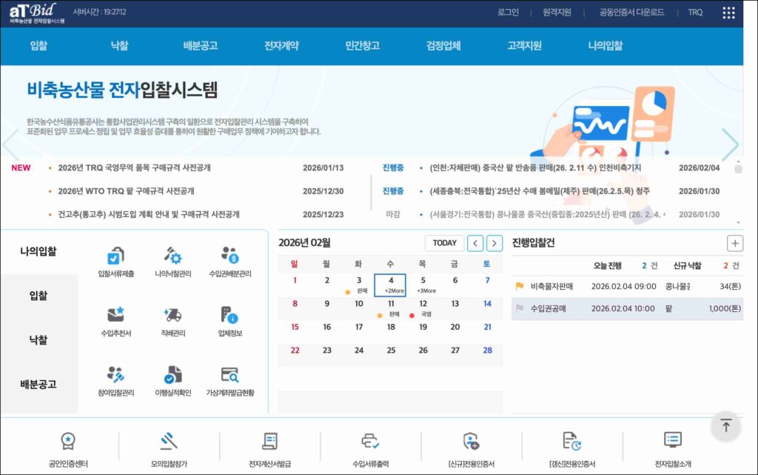Open the grid menu icon in header
The width and height of the screenshot is (758, 475).
[x=728, y=13]
